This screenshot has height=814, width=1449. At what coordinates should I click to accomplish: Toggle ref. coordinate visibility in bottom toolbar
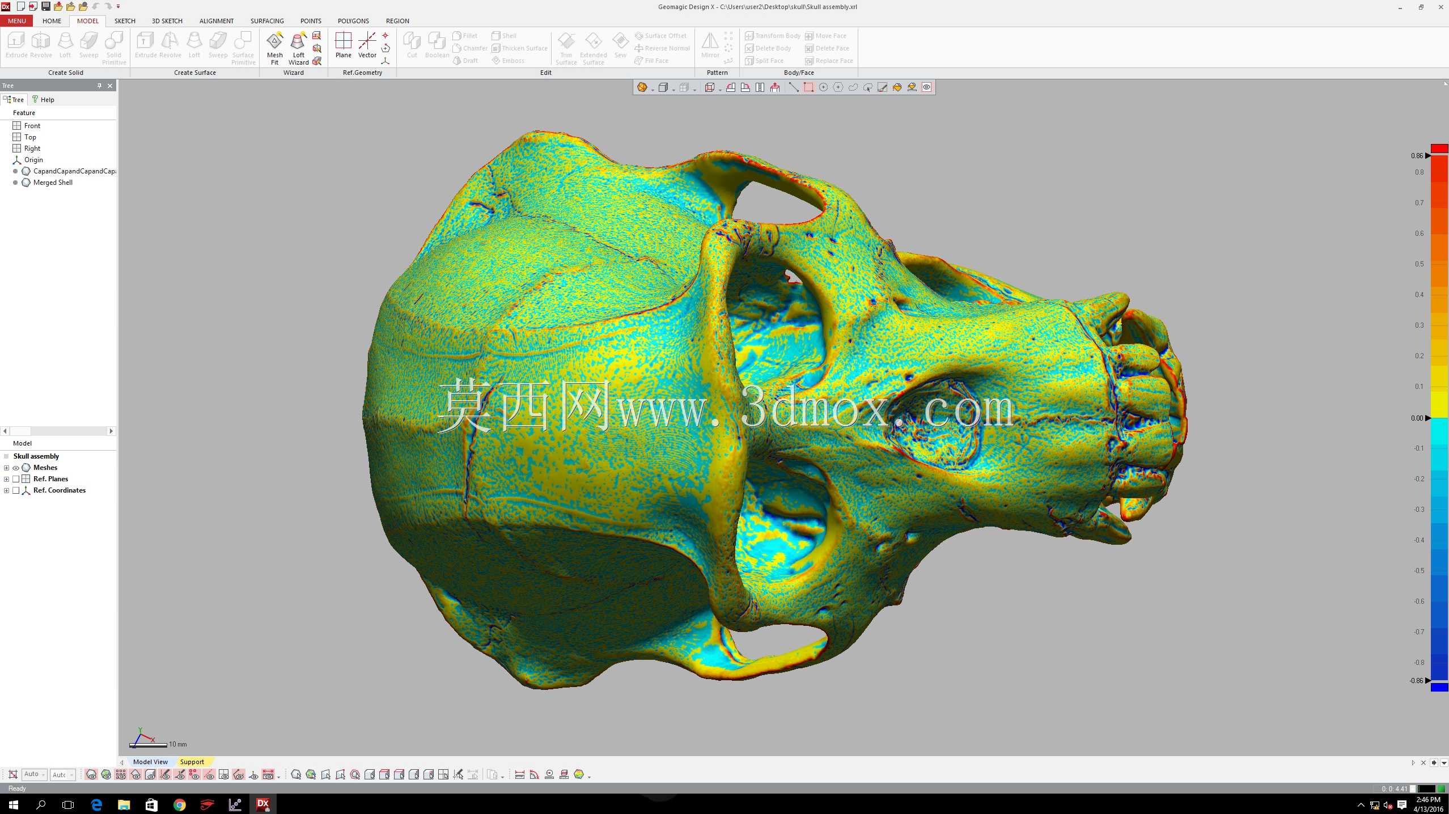pos(253,774)
